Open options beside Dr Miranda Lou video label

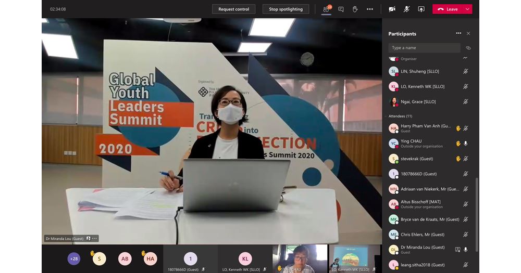coord(94,239)
